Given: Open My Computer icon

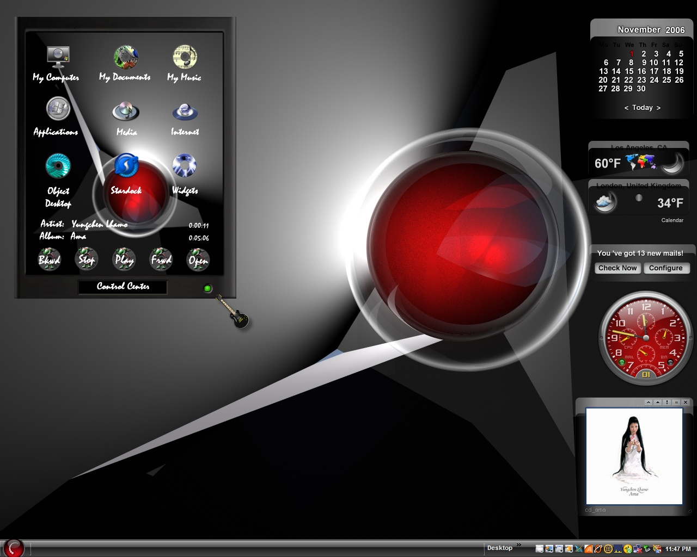Looking at the screenshot, I should 58,55.
